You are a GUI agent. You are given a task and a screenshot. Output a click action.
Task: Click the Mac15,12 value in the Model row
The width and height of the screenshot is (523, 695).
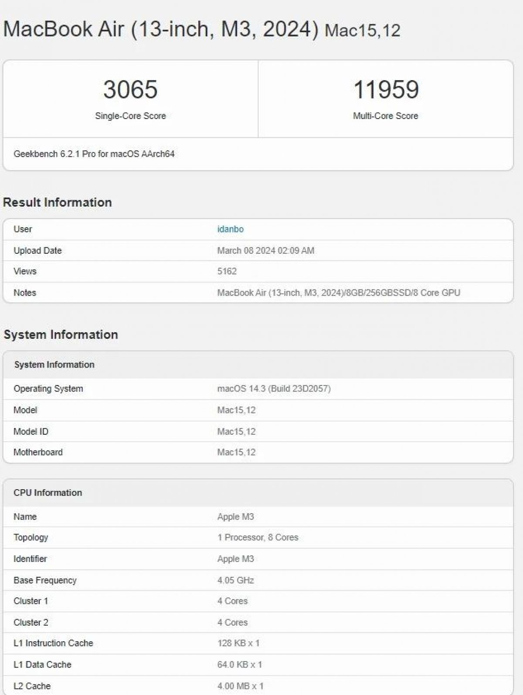237,410
